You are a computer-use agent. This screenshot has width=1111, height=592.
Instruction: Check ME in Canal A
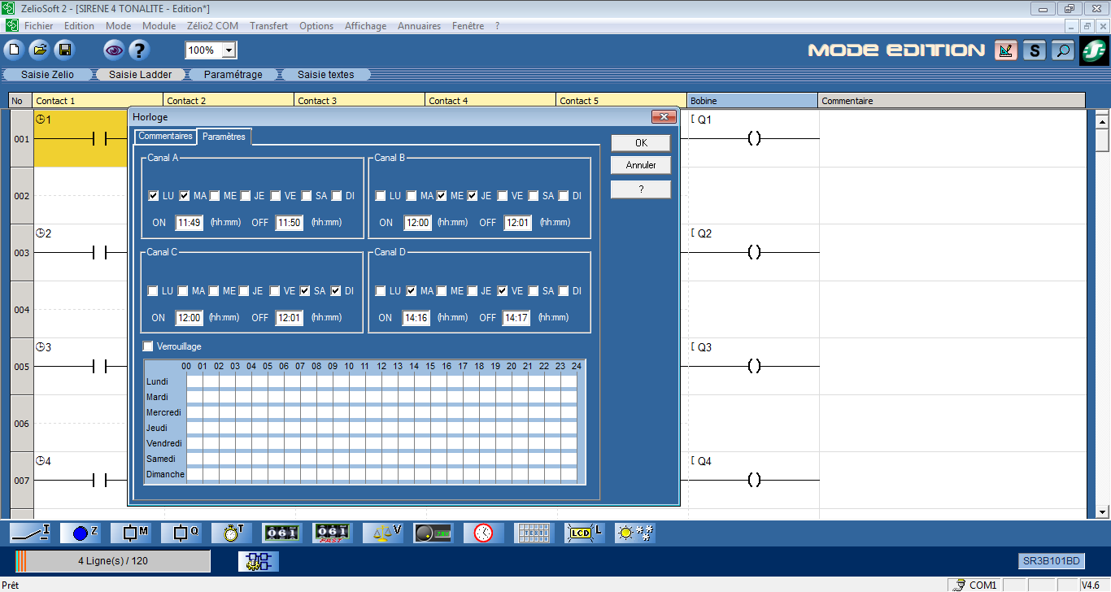[x=215, y=196]
